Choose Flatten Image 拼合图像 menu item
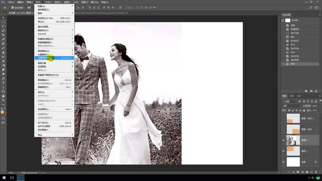 coord(54,130)
